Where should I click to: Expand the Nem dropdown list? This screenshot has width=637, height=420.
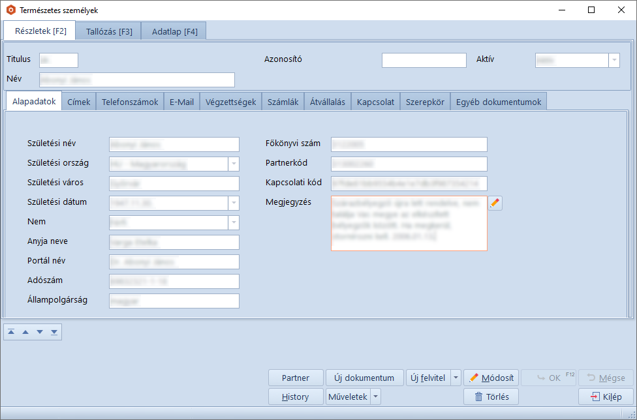pyautogui.click(x=234, y=222)
